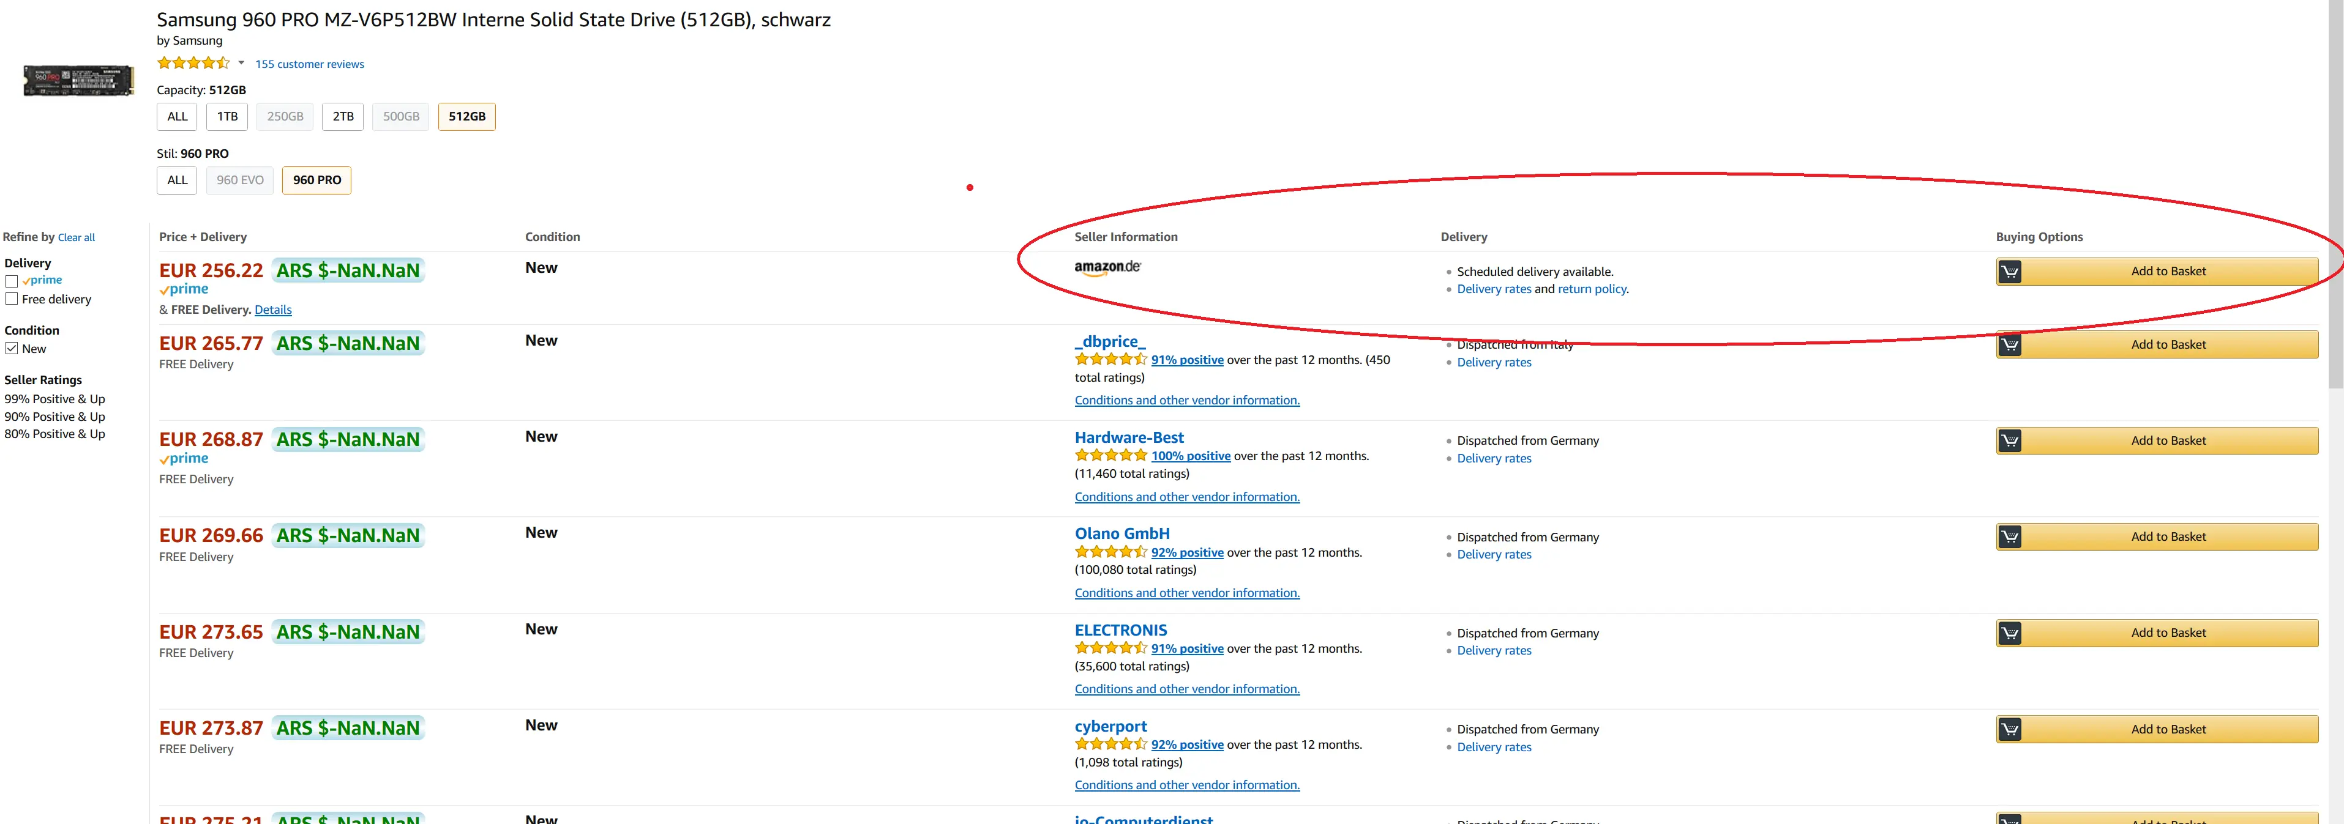Click the product star rating icons
Image resolution: width=2344 pixels, height=824 pixels.
192,64
